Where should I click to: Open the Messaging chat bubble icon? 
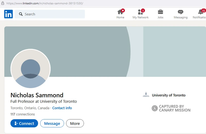click(x=181, y=12)
